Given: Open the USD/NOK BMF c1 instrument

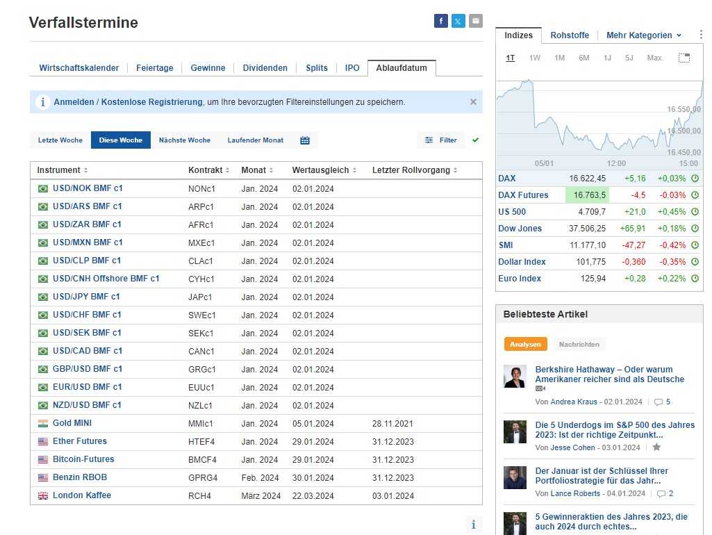Looking at the screenshot, I should pos(88,188).
